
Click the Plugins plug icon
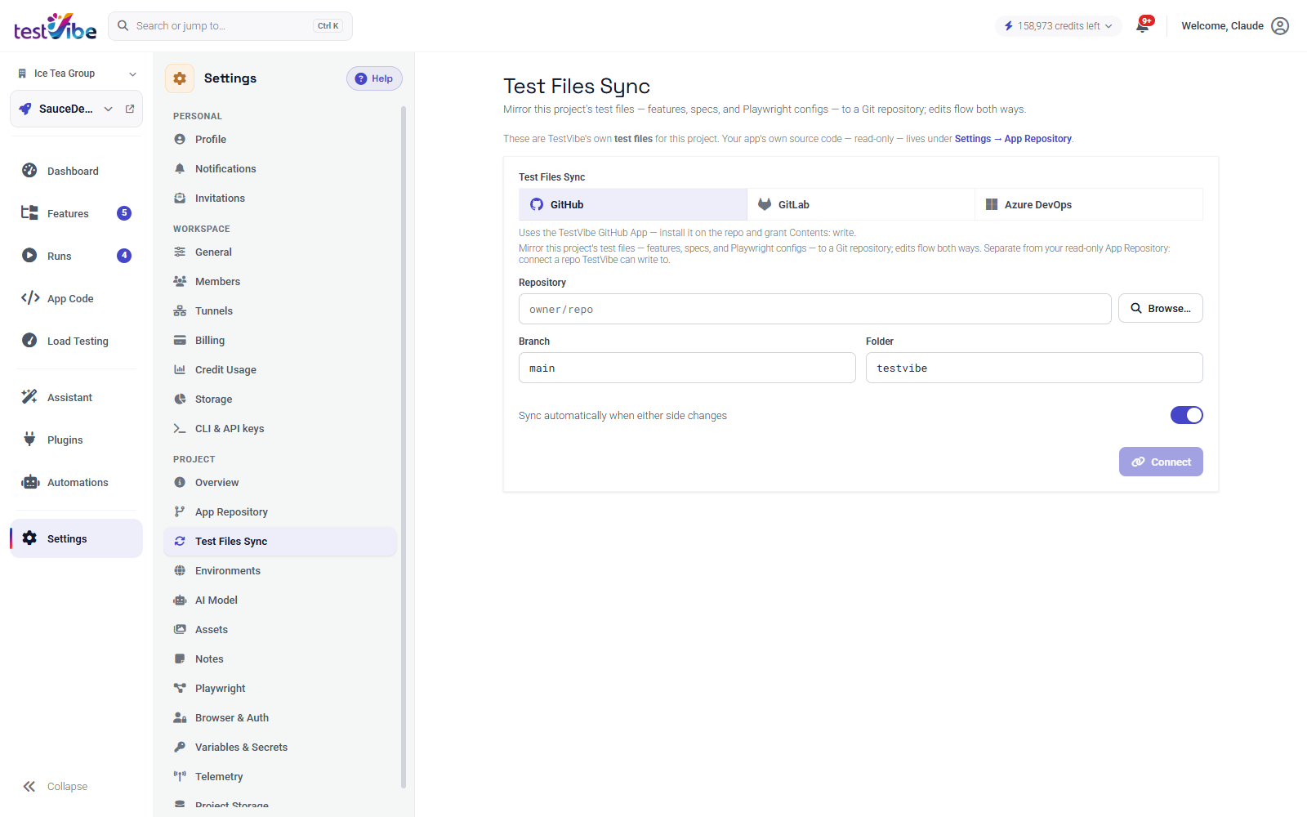(29, 439)
